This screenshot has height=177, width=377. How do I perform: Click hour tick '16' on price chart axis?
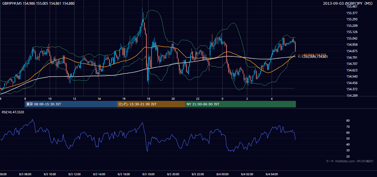[x=124, y=99]
